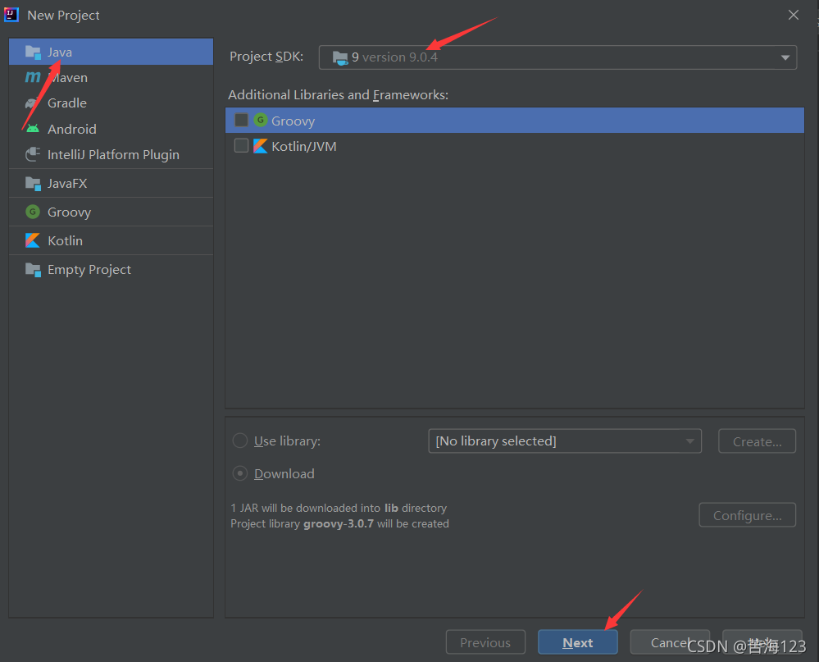
Task: Click the Groovy icon in frameworks list
Action: 261,120
